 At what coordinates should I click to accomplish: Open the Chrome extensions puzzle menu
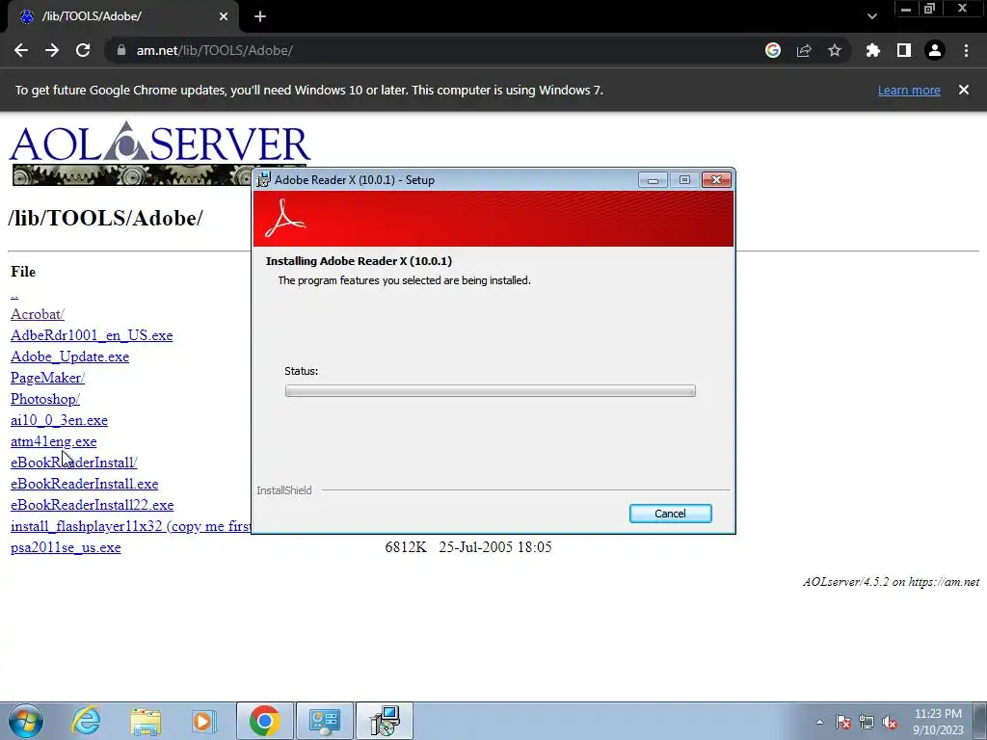(873, 50)
